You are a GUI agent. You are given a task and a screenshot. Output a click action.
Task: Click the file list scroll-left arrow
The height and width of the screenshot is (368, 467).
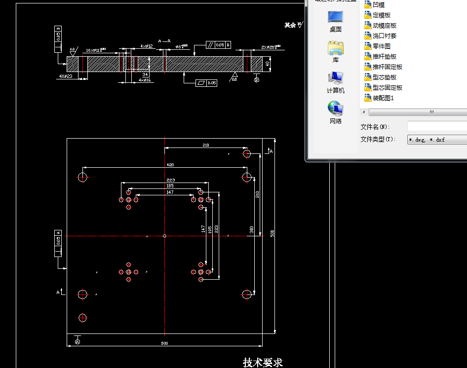click(x=364, y=112)
